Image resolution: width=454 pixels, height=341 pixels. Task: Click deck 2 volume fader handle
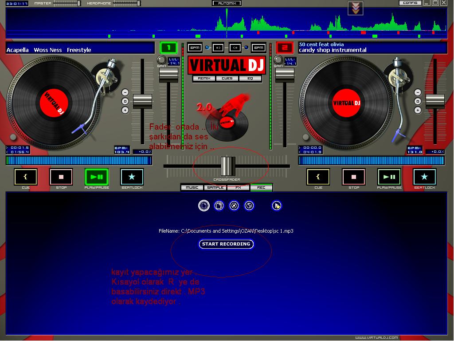(x=285, y=75)
